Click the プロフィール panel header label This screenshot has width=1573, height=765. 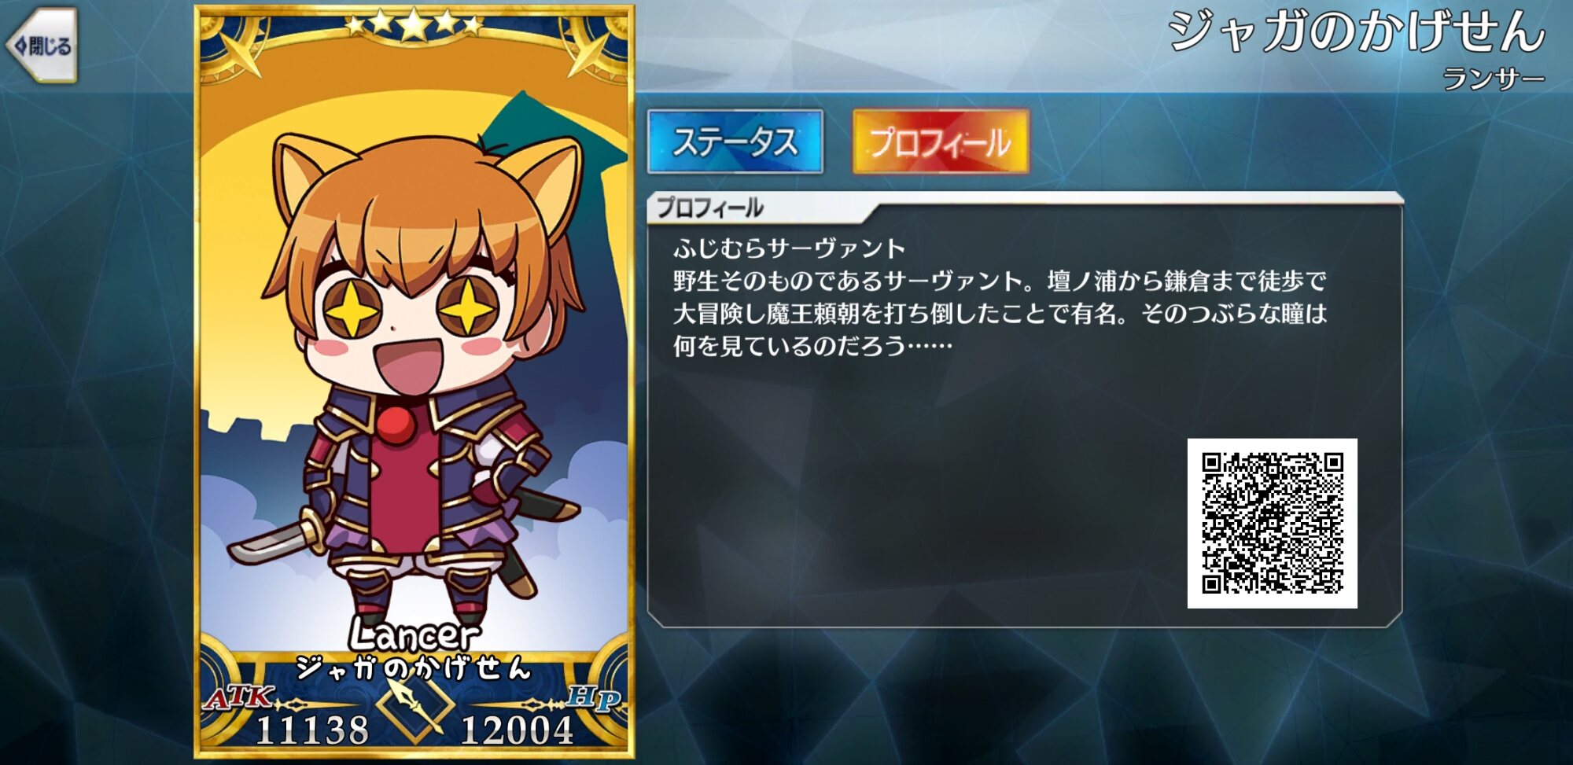coord(710,208)
